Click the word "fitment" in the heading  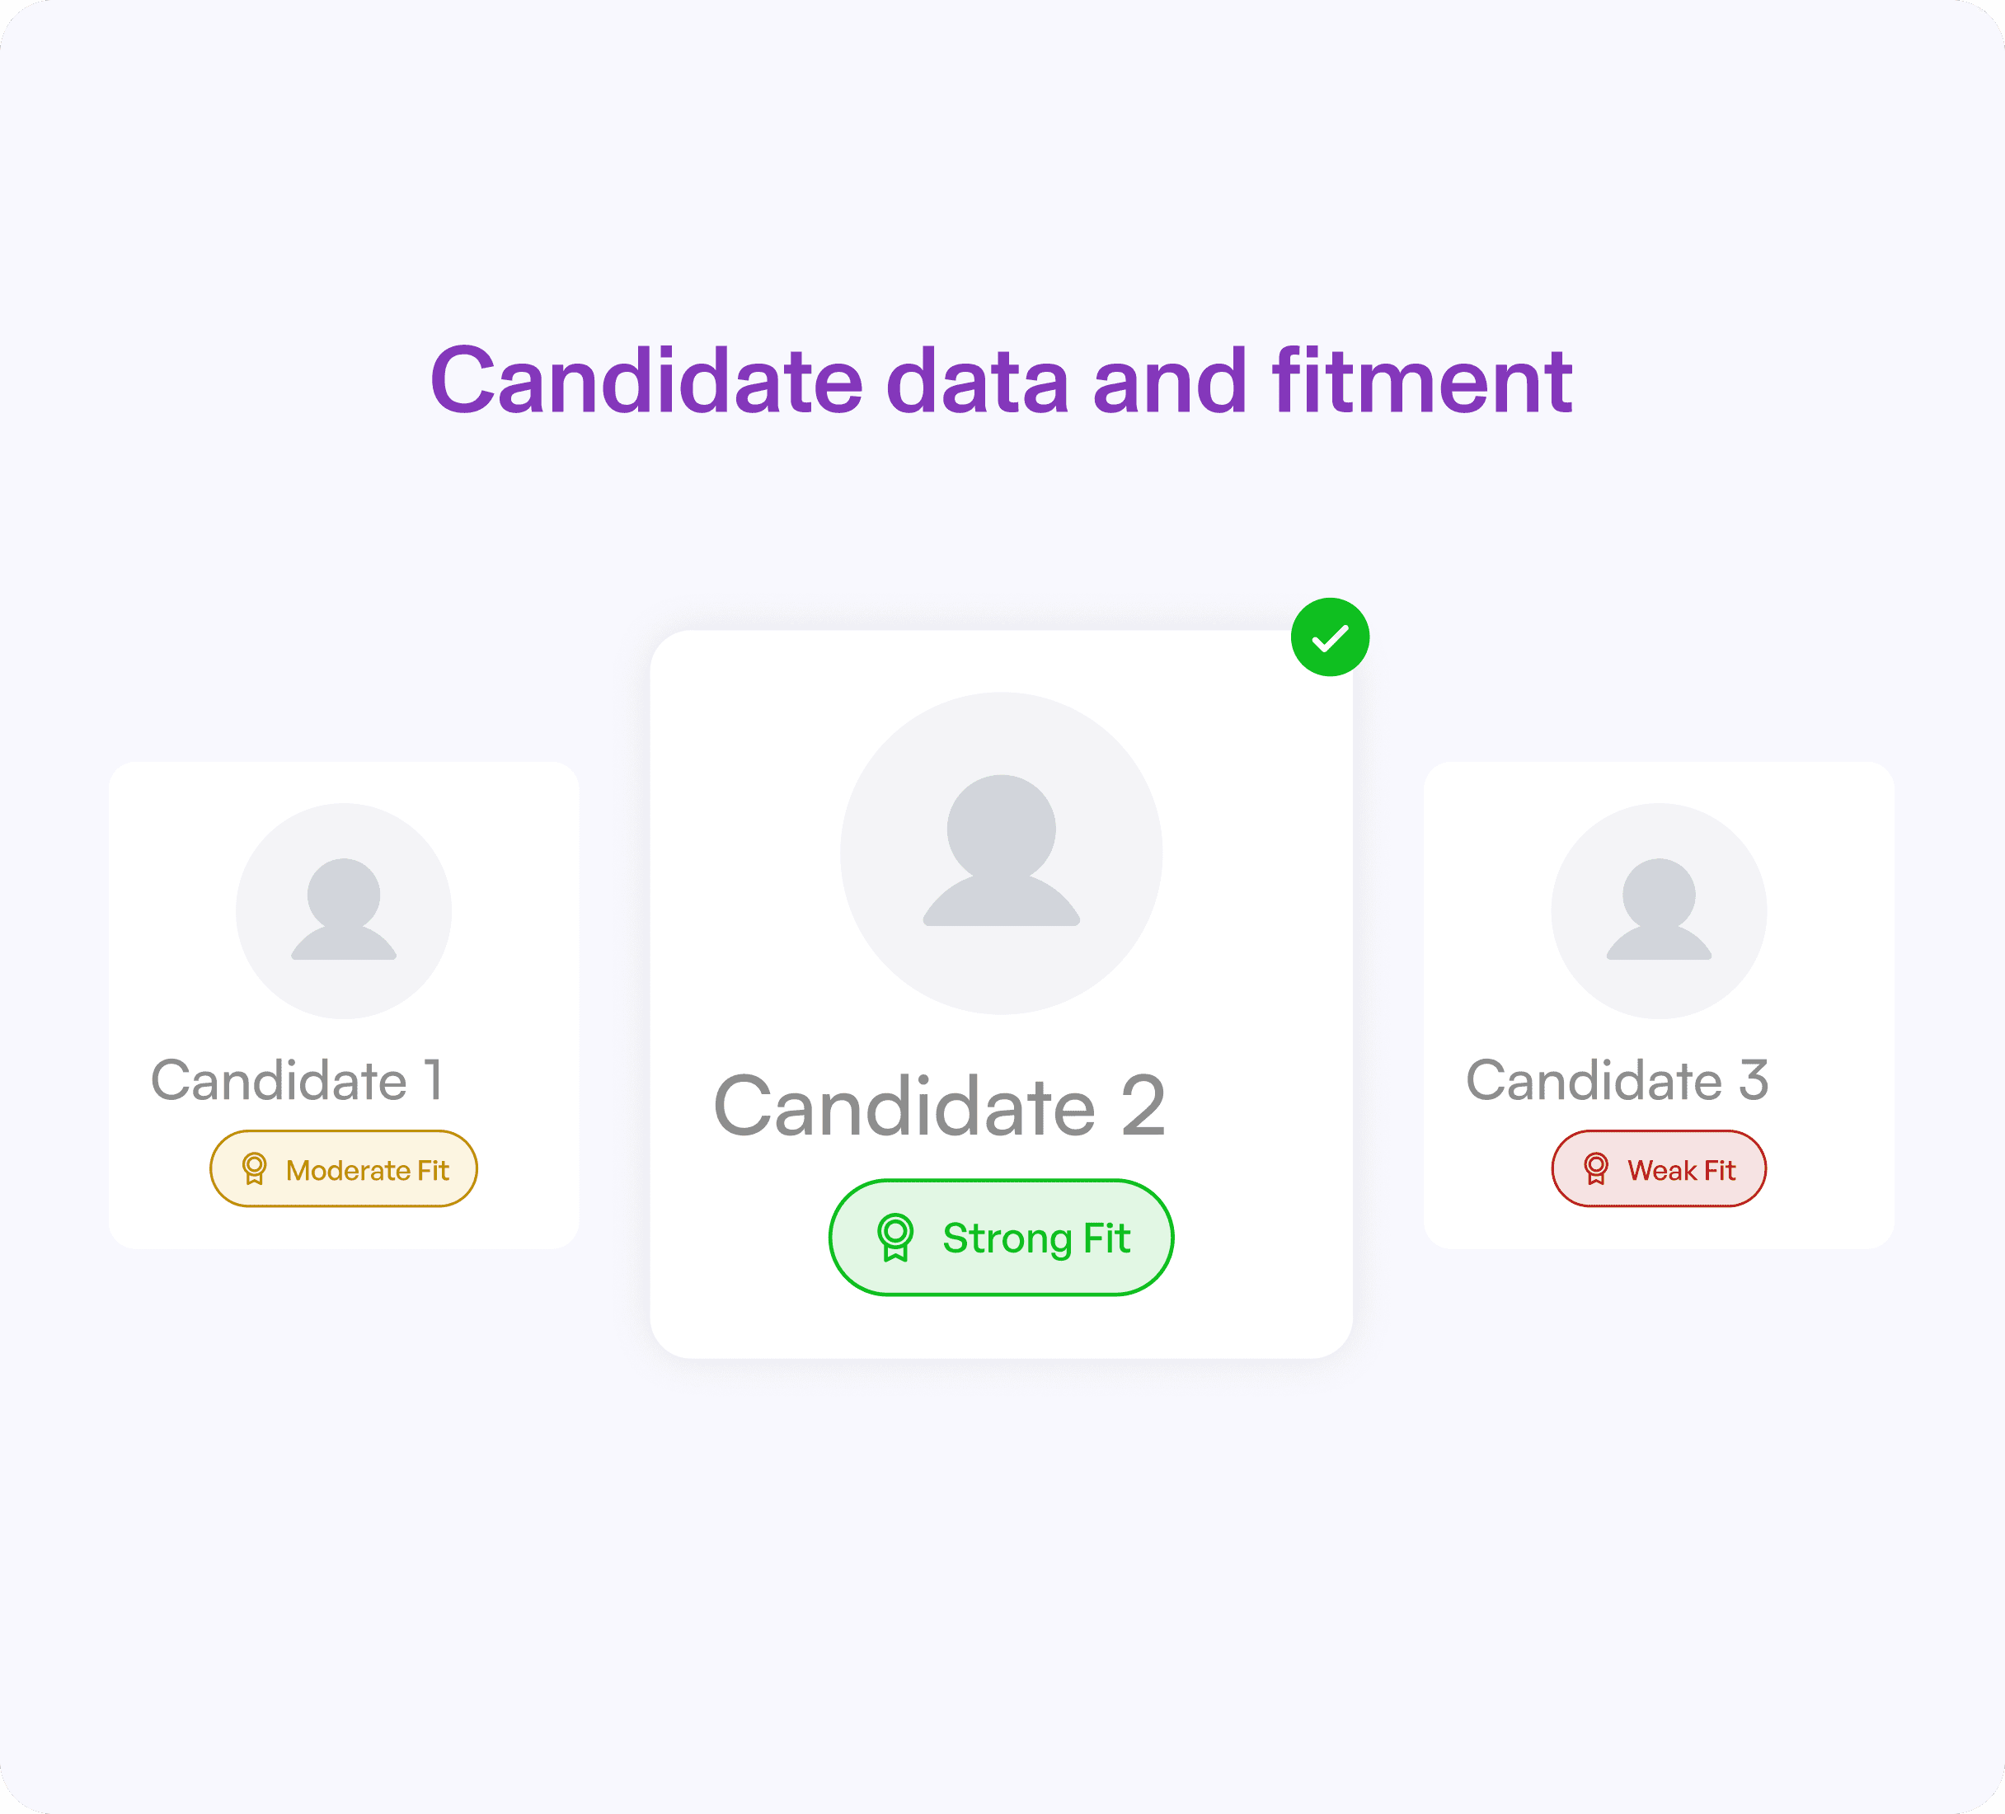point(1421,381)
